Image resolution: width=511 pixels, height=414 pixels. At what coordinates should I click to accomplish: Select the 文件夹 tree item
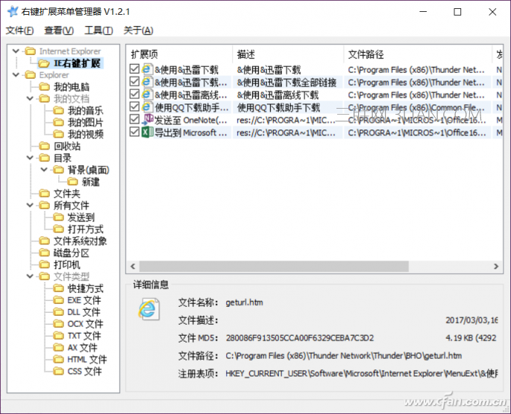point(67,193)
